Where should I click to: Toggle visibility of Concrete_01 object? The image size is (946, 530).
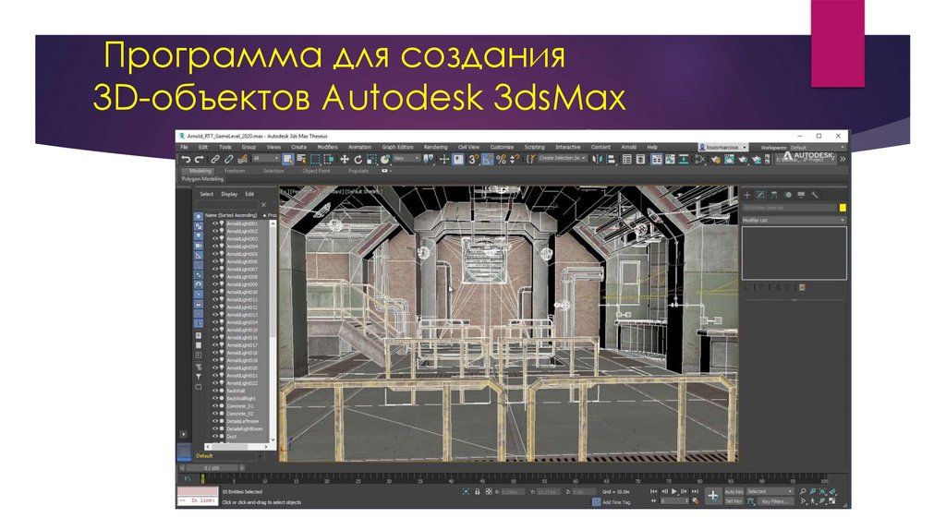214,405
